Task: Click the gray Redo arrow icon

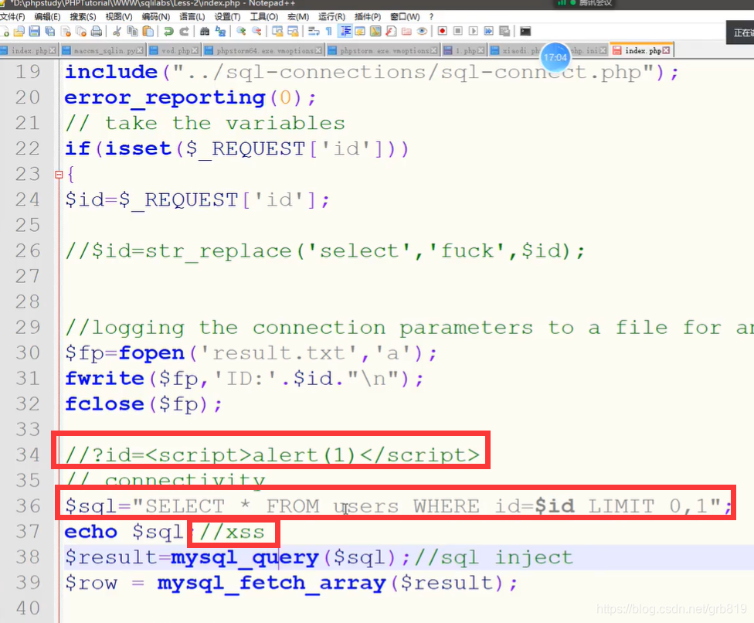Action: [184, 32]
